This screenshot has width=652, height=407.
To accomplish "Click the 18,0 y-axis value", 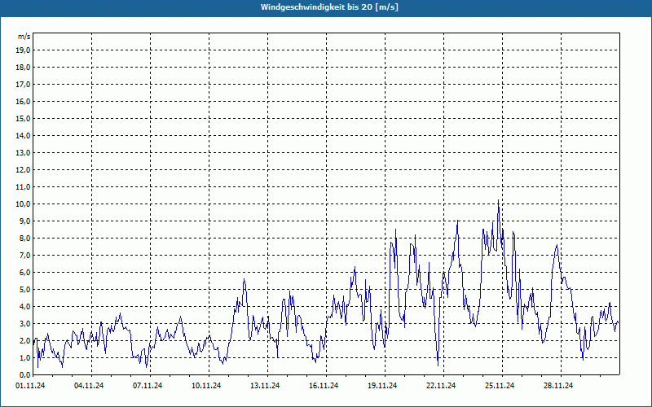I will click(x=23, y=68).
